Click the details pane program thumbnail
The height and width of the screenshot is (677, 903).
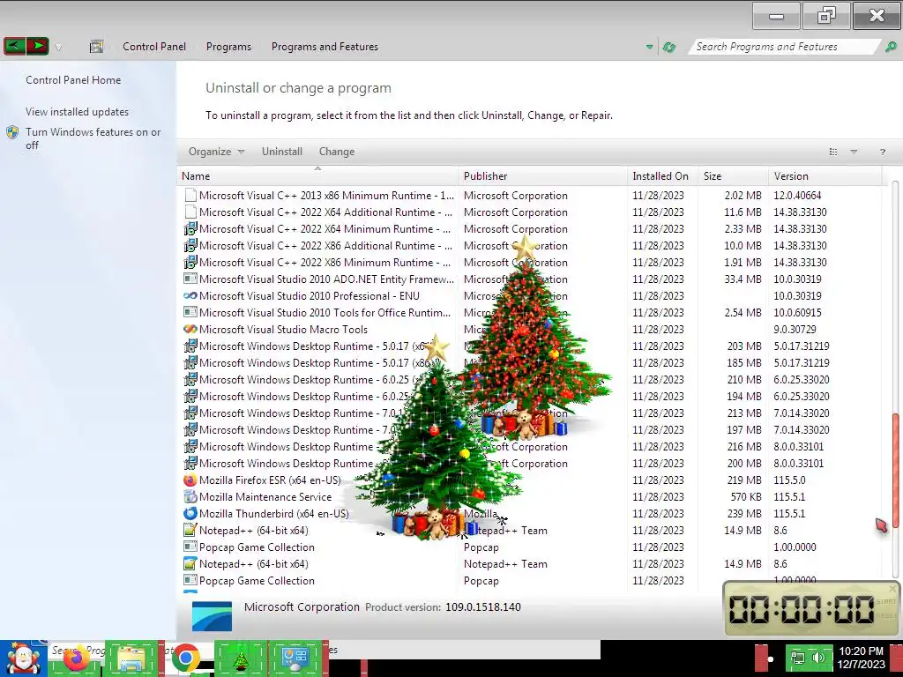(x=212, y=616)
